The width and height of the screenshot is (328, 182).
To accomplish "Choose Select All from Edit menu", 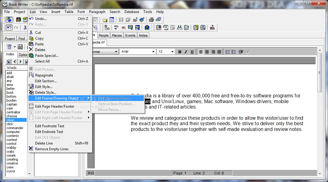I will click(x=60, y=61).
